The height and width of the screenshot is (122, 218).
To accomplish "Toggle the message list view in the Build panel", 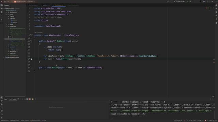I will pos(27,99).
